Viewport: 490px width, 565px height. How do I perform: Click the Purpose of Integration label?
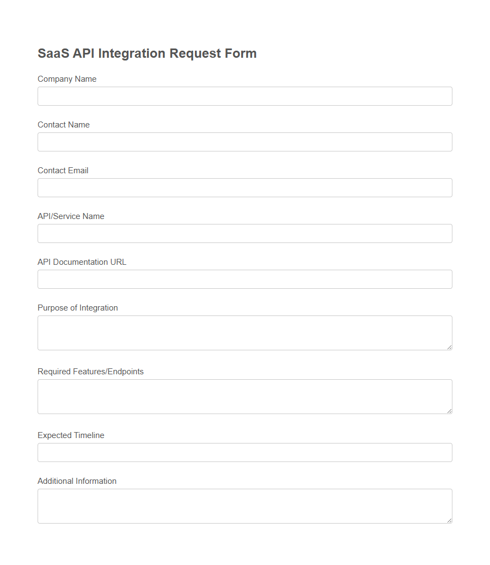pos(78,308)
